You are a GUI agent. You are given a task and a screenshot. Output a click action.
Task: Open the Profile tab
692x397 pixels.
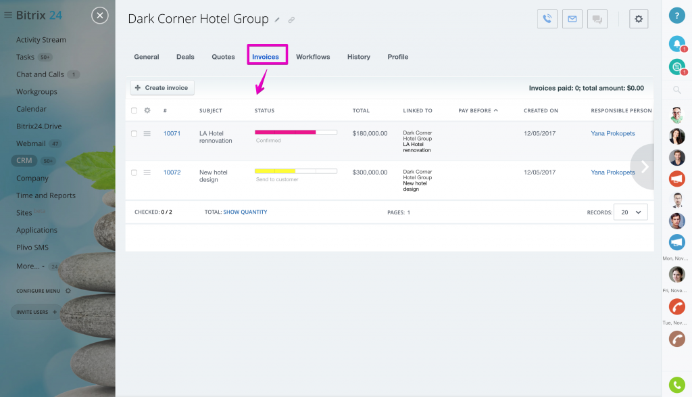tap(398, 57)
